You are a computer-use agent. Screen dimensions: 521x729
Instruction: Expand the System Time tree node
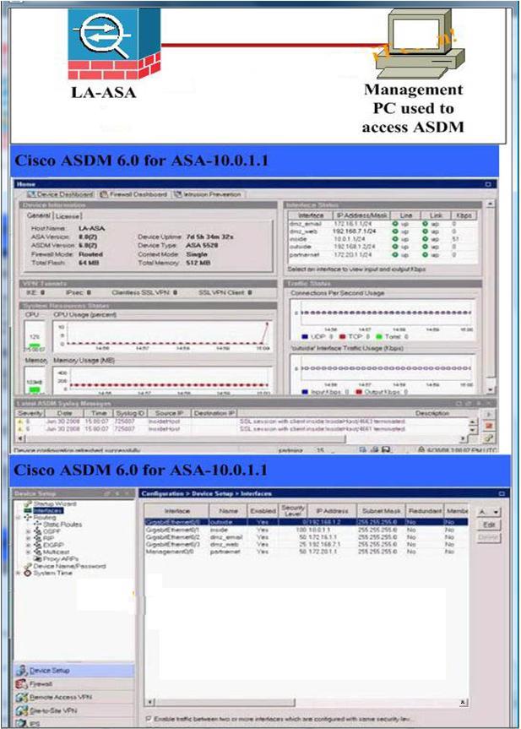(19, 573)
